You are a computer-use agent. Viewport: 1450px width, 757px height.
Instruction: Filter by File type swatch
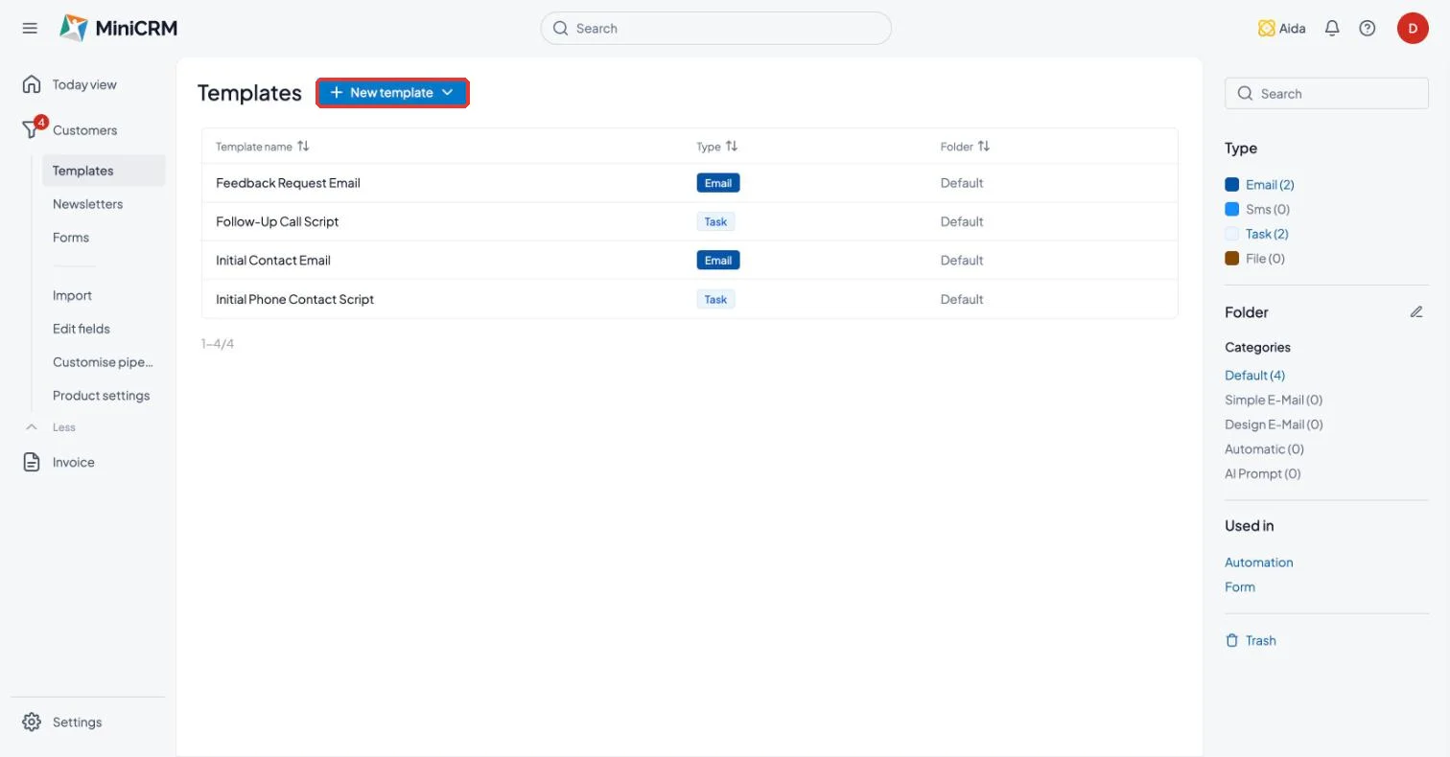point(1232,259)
